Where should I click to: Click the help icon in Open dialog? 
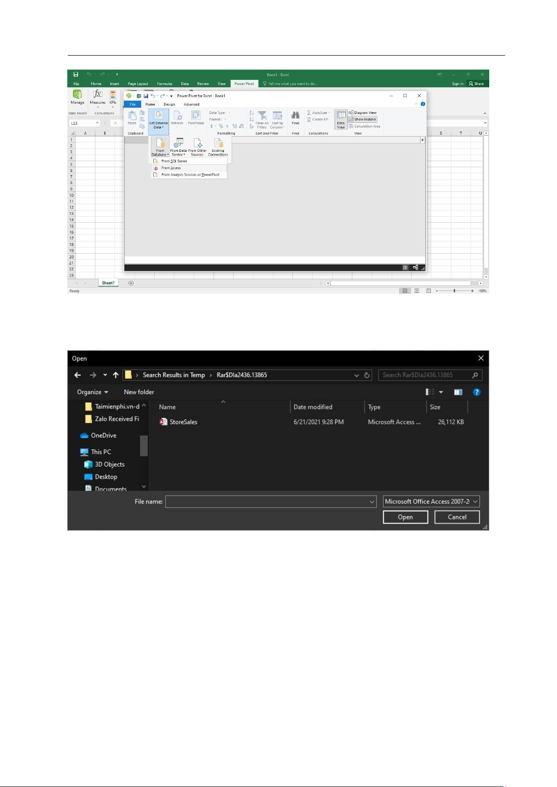click(x=476, y=392)
